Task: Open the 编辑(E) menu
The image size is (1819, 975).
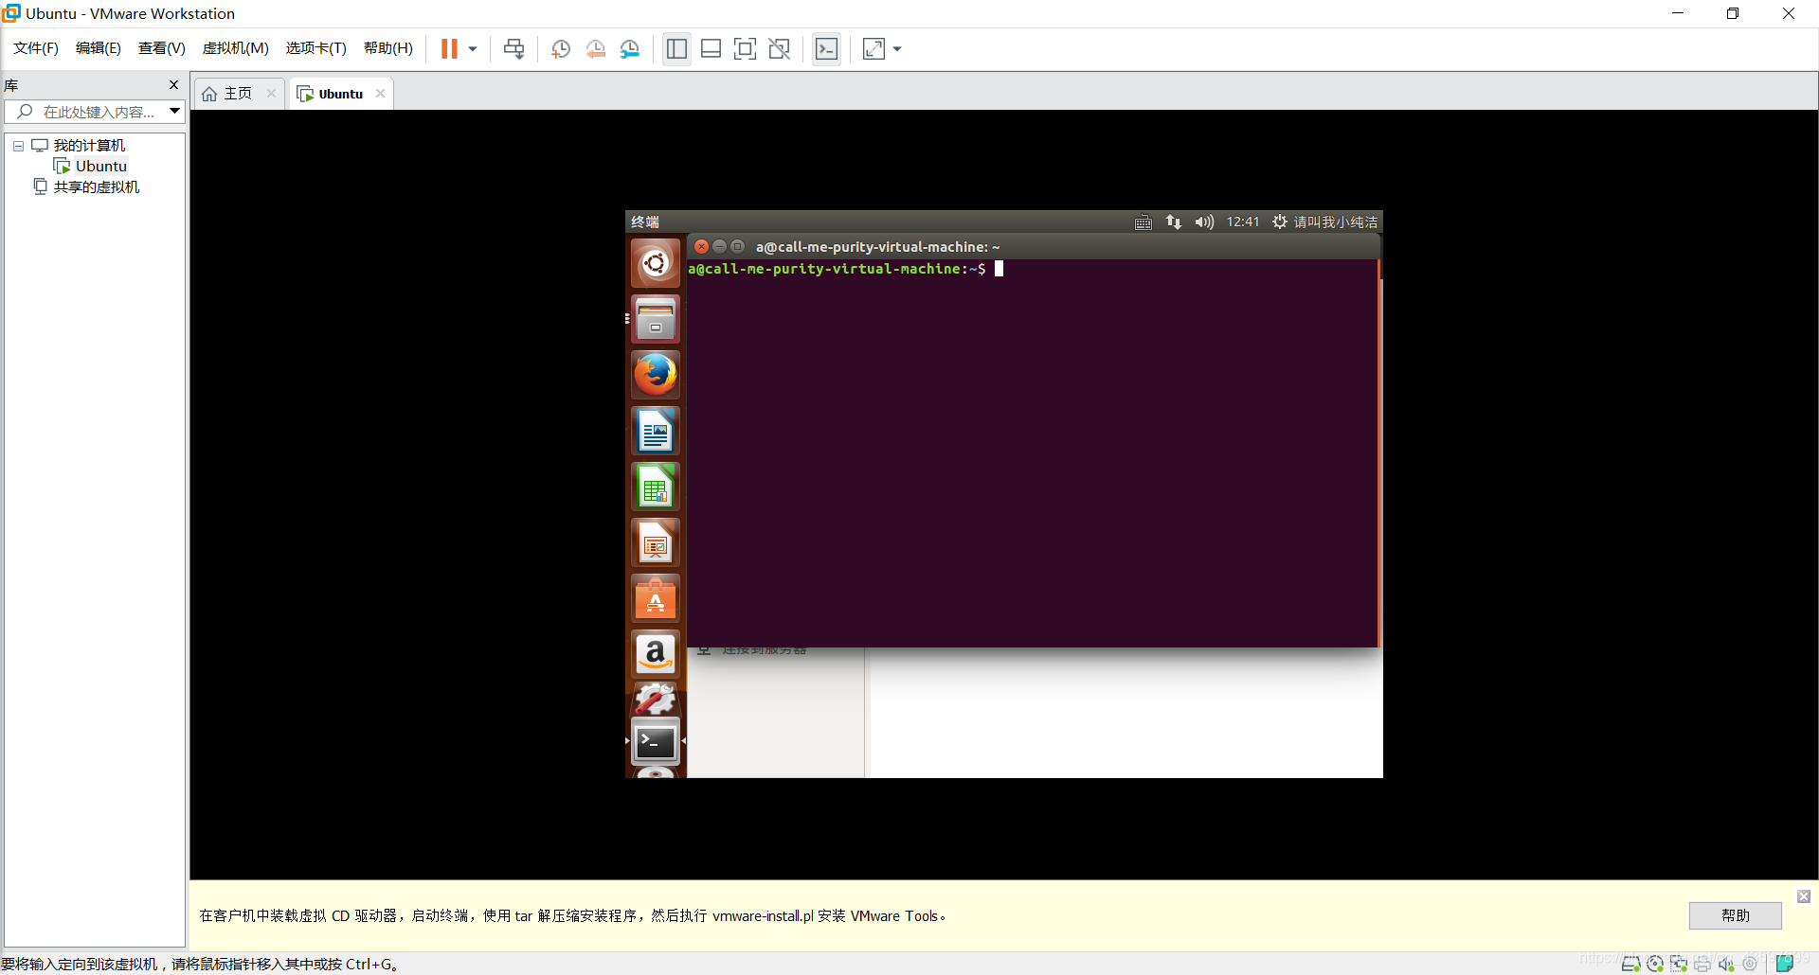Action: 99,48
